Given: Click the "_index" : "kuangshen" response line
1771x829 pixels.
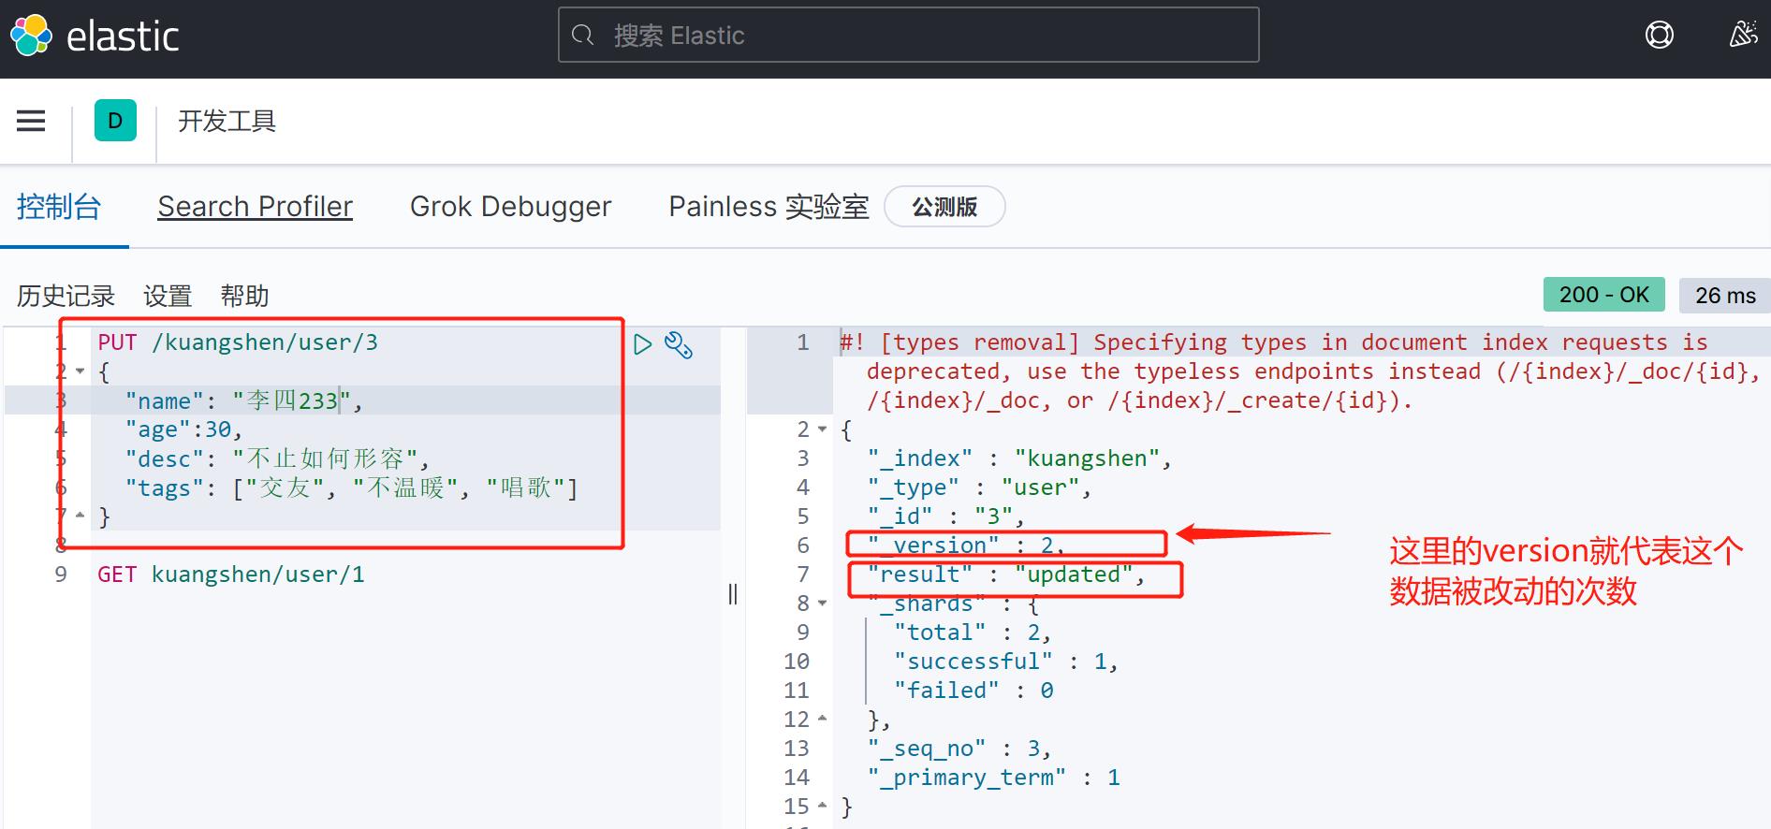Looking at the screenshot, I should point(1019,458).
